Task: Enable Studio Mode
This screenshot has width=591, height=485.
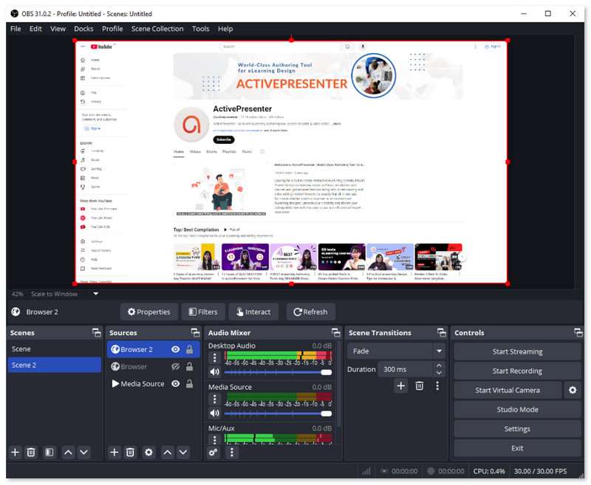Action: (x=517, y=409)
